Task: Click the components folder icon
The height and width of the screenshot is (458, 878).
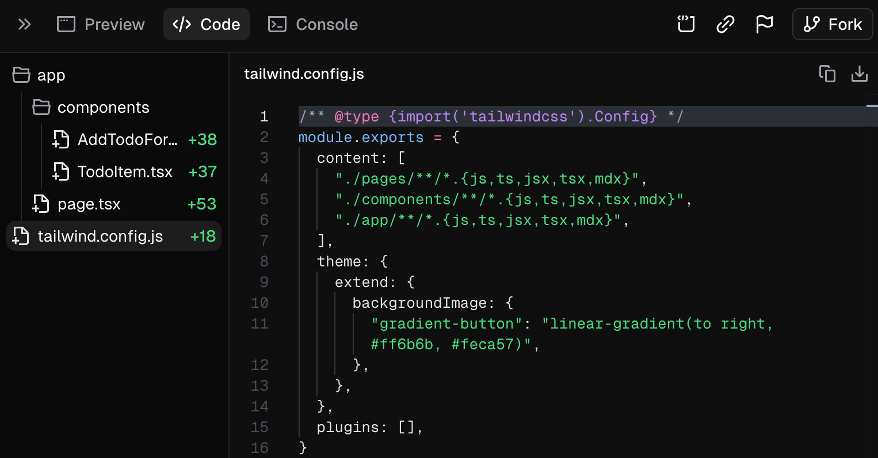Action: click(x=41, y=107)
